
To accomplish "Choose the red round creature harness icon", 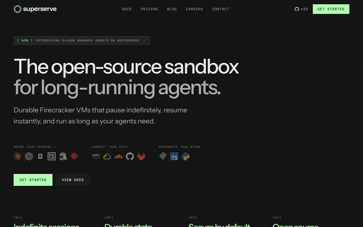I will (74, 156).
